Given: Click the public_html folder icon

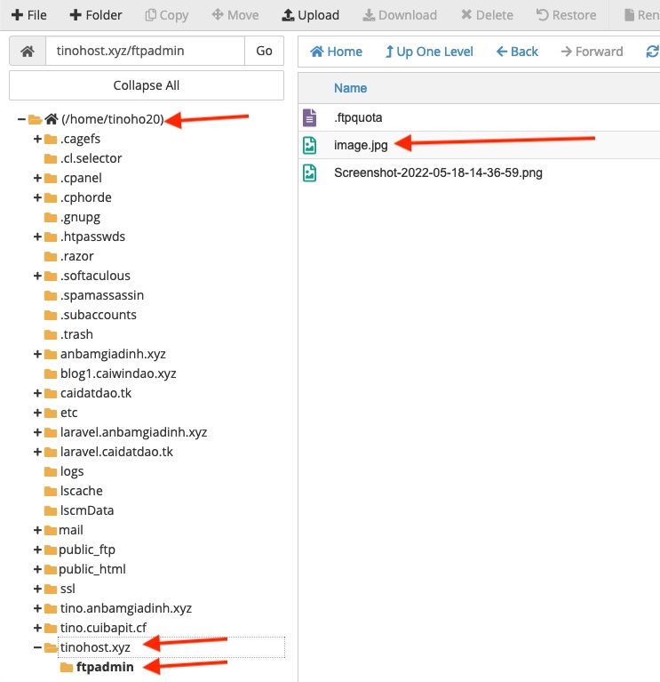Looking at the screenshot, I should point(51,570).
